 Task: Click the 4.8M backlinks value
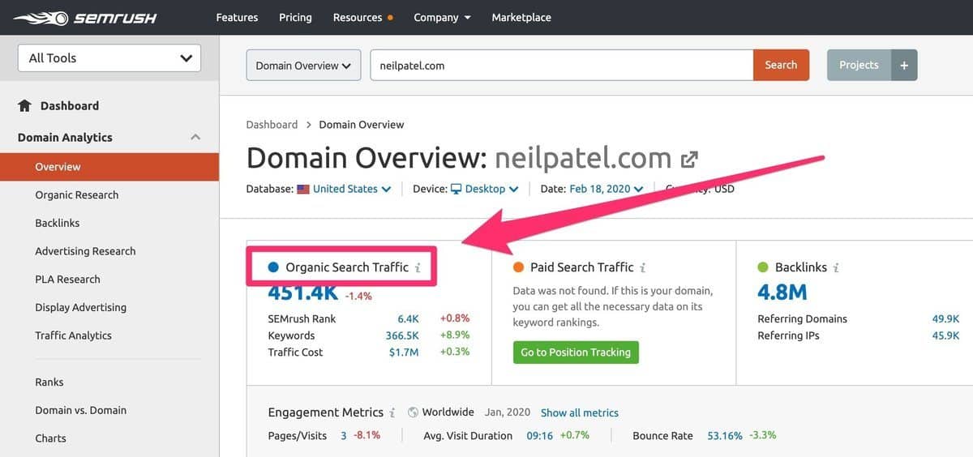tap(782, 291)
